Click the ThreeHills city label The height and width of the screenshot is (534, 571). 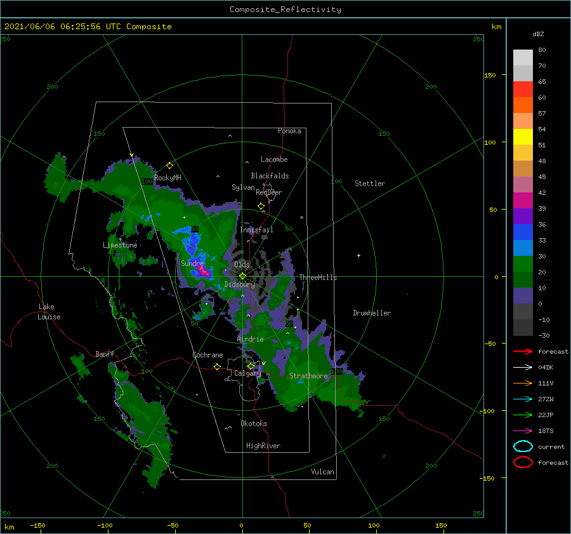click(x=318, y=277)
